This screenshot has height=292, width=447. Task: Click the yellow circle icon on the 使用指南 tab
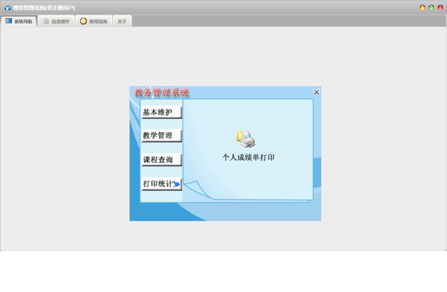(83, 21)
